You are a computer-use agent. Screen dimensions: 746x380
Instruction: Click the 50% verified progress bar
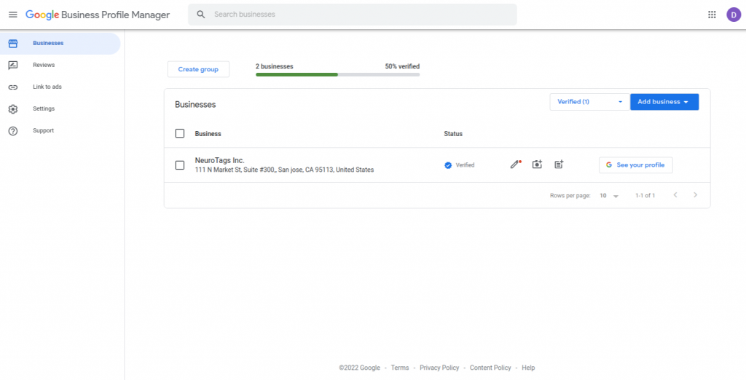tap(338, 75)
